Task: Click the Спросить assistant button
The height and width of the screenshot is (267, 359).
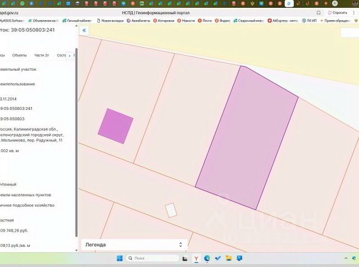Action: point(338,12)
